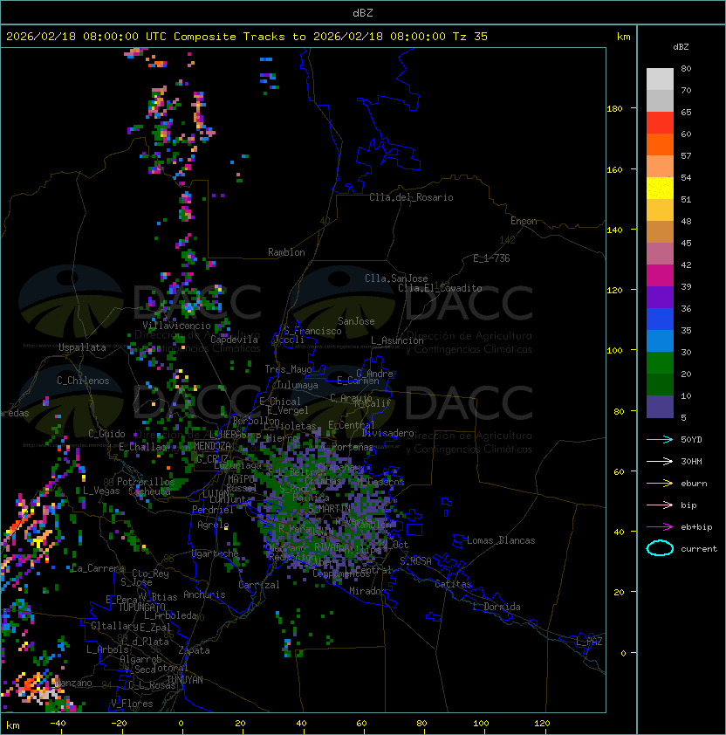Screen dimensions: 726x735
Task: Pick the red swatch in the dBZ scale
Action: 660,123
